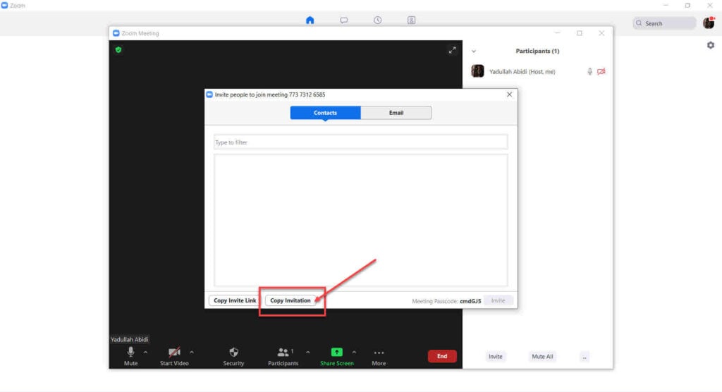
Task: Switch to the Email tab in invite dialog
Action: tap(396, 113)
